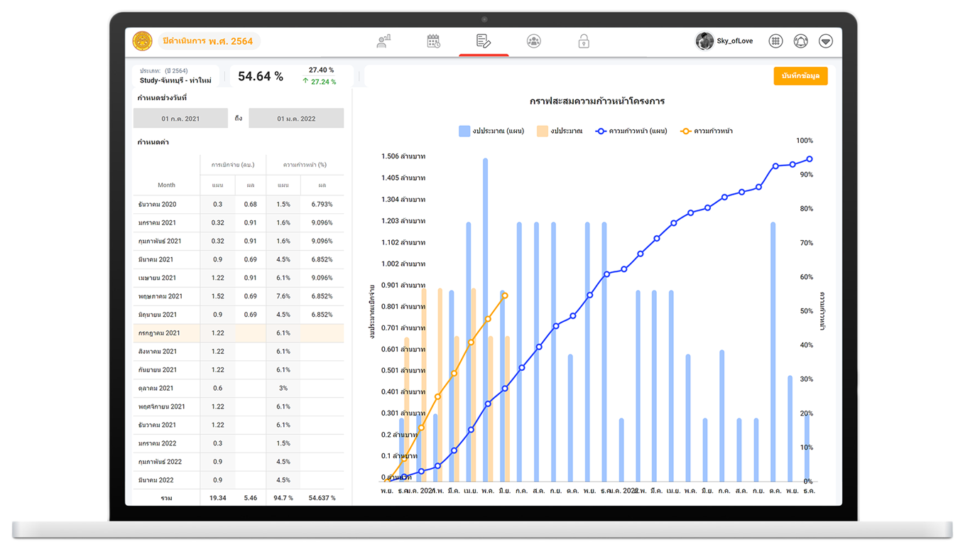Screen dimensions: 970x552
Task: Open the year selector พ.ศ. 2564
Action: pos(208,41)
